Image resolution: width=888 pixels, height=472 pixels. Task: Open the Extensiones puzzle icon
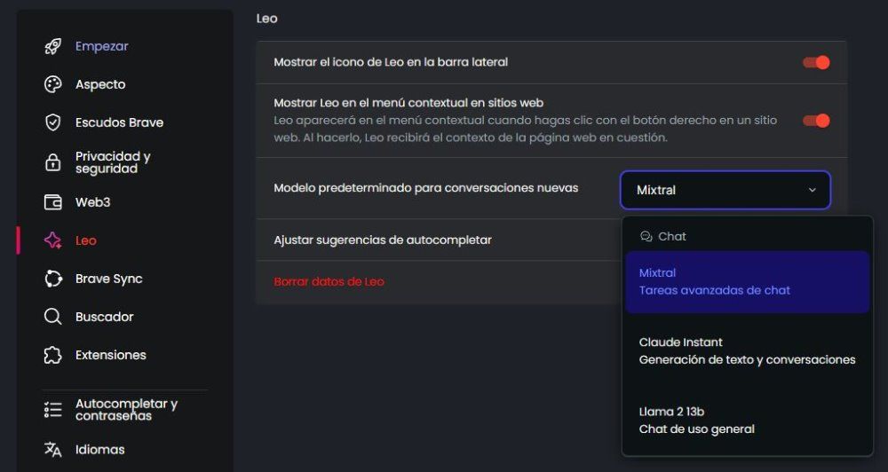[x=53, y=355]
